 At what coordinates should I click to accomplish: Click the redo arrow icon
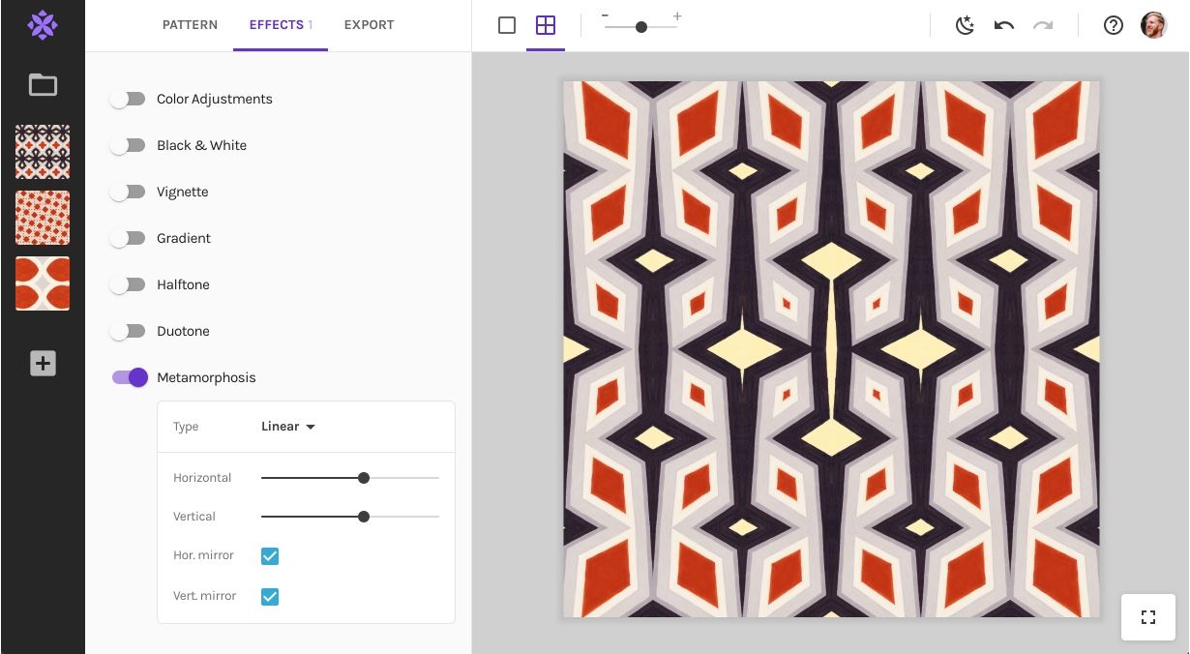pos(1043,25)
